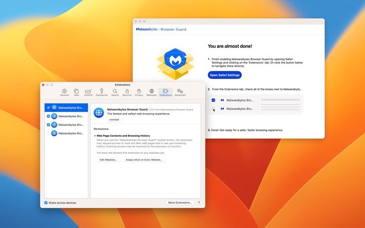
Task: Go to the Security padlock tab
Action: tap(127, 93)
